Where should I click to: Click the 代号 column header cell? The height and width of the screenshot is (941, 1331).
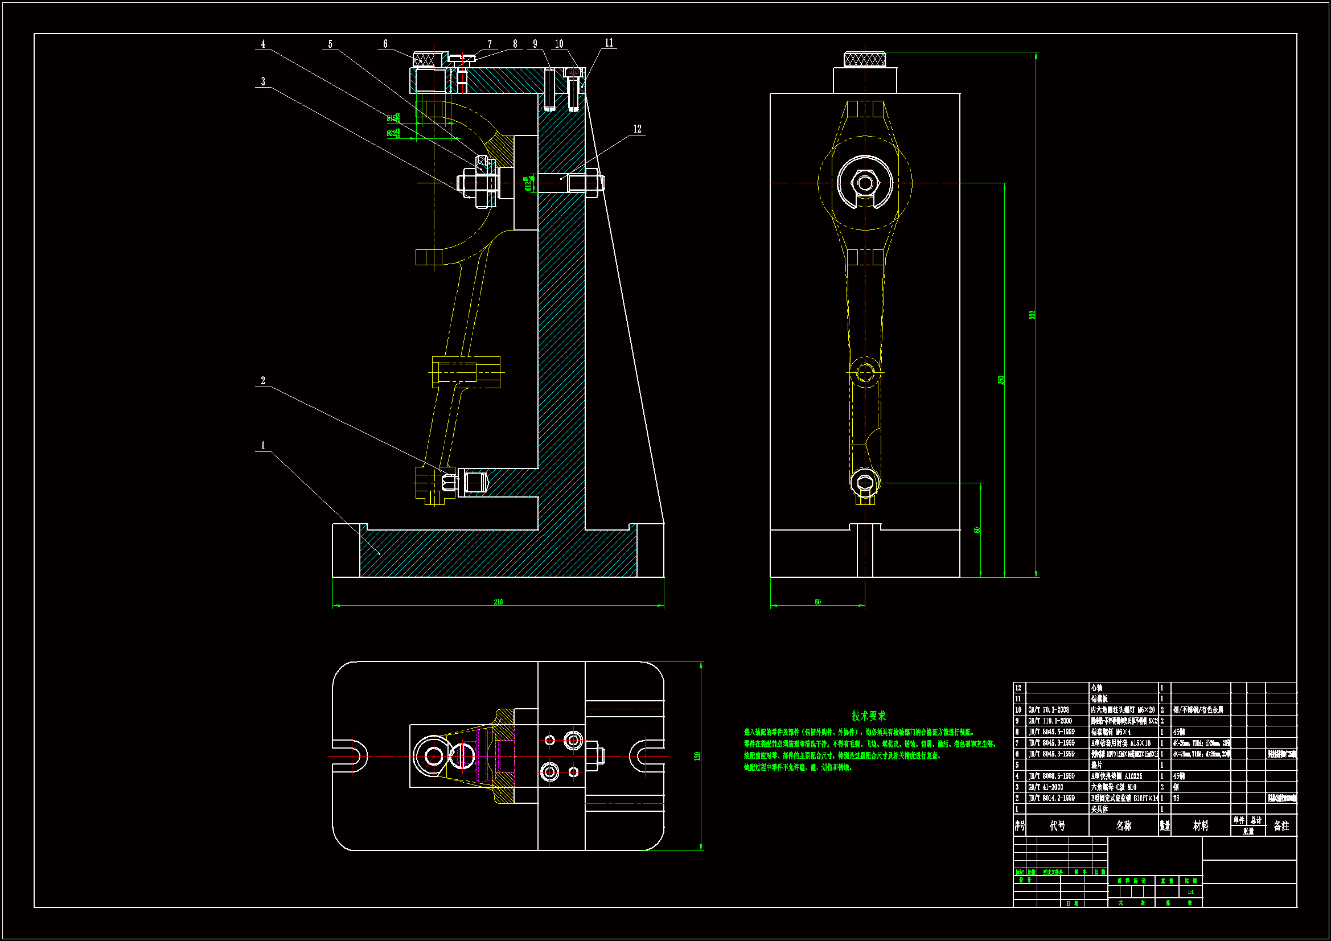point(1057,825)
